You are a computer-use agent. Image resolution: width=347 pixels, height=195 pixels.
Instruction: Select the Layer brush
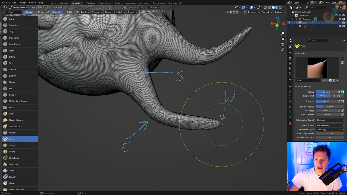20,50
